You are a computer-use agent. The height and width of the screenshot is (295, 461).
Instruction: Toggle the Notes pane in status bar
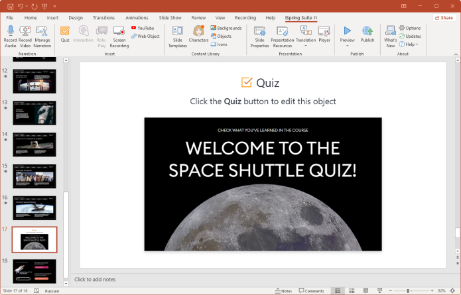click(x=283, y=291)
